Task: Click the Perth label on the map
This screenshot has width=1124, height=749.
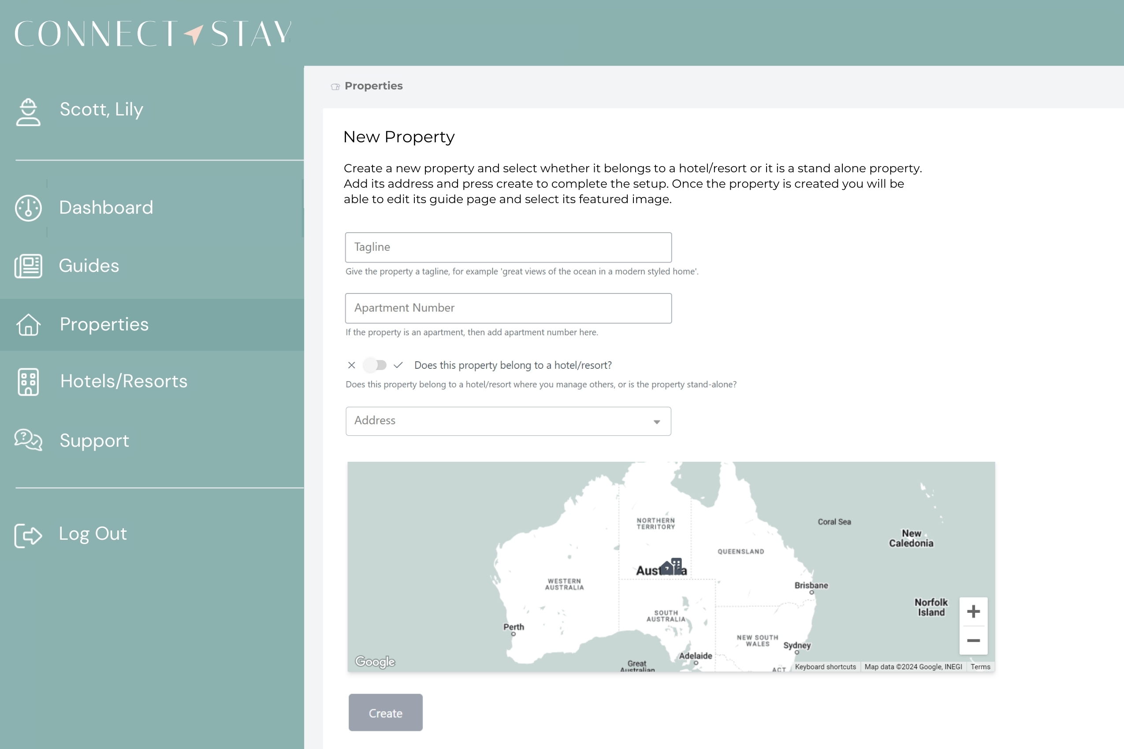Action: pyautogui.click(x=514, y=627)
